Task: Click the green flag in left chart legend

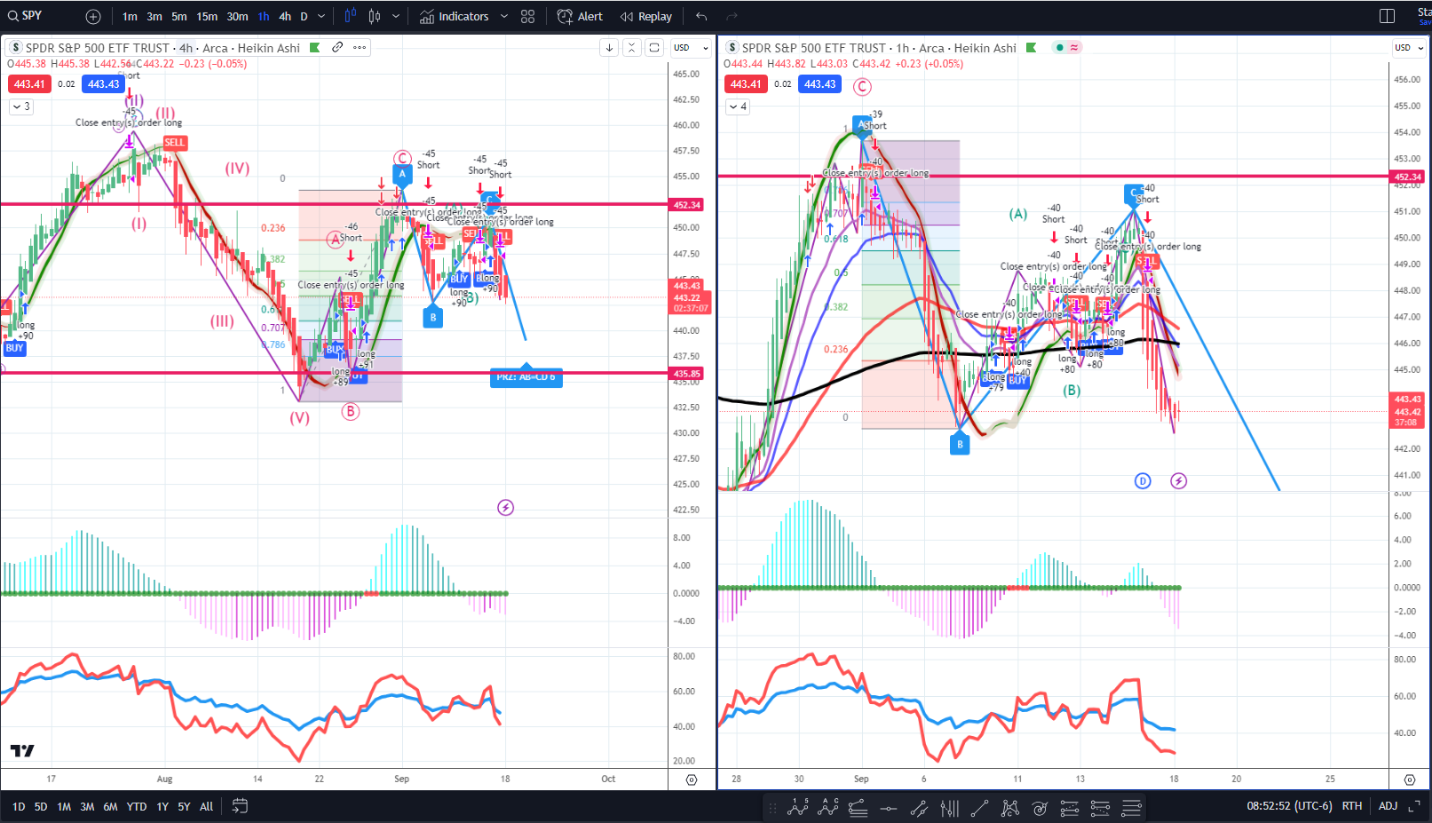Action: [x=314, y=48]
